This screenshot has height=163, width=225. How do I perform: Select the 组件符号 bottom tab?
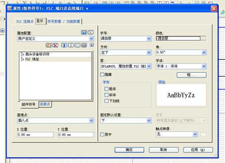[28, 104]
